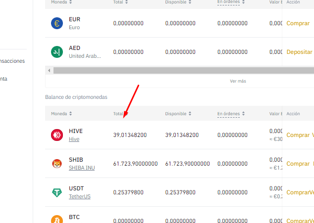The image size is (314, 223).
Task: Click the green USDT Tether icon
Action: [x=57, y=192]
